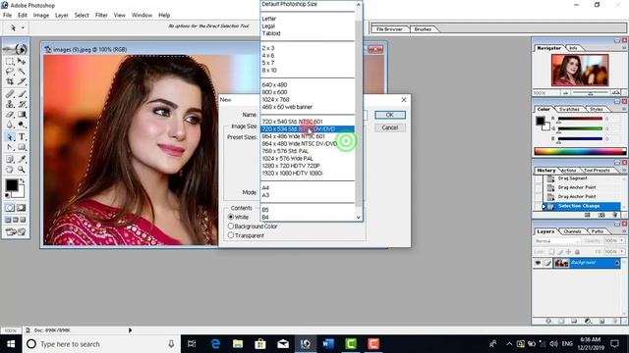Switch to the Swatches tab
Screen dimensions: 629x353
point(569,109)
